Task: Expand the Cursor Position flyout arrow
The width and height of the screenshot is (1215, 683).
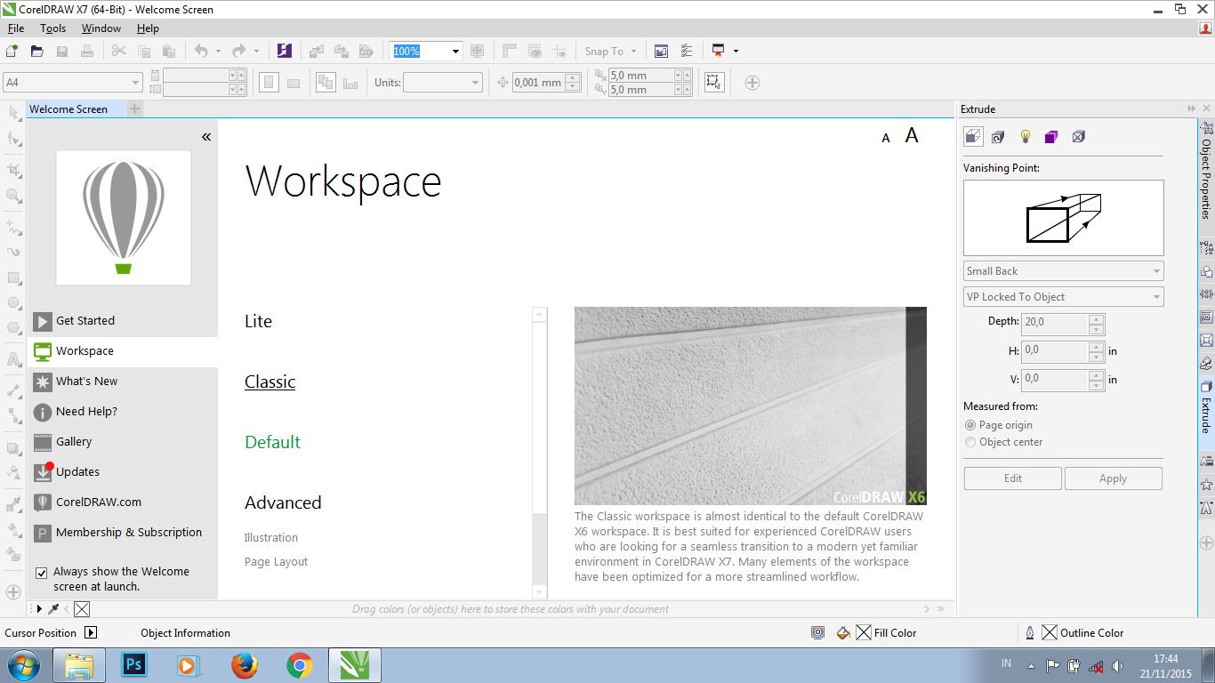Action: click(91, 633)
